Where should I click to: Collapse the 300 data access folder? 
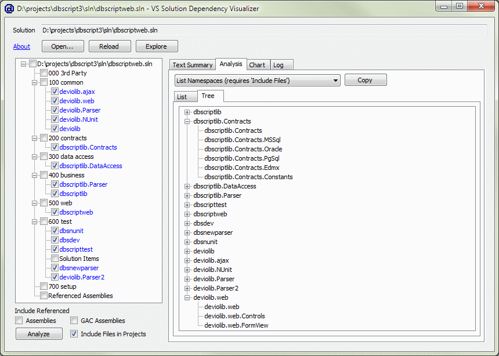click(x=34, y=157)
